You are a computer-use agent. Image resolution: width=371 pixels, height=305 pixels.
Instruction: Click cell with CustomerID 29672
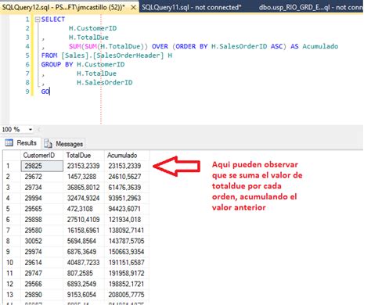41,177
